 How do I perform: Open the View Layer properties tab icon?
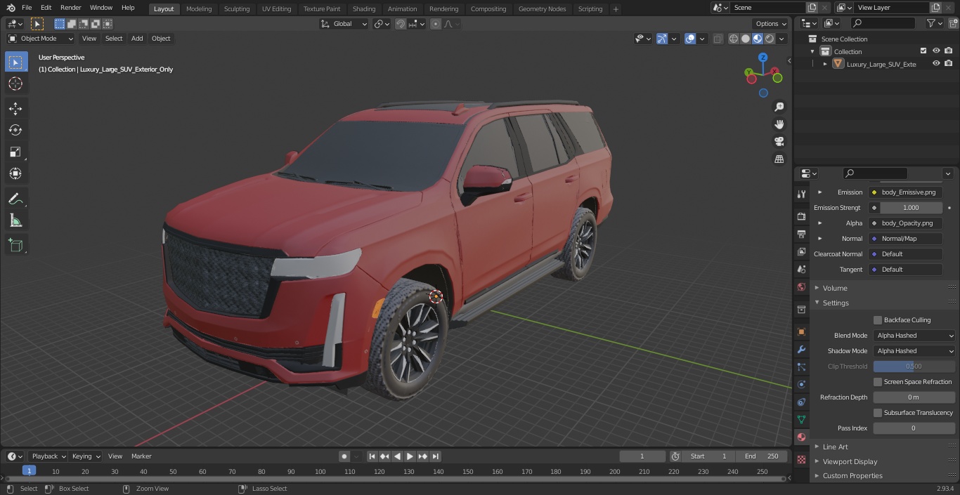(801, 251)
